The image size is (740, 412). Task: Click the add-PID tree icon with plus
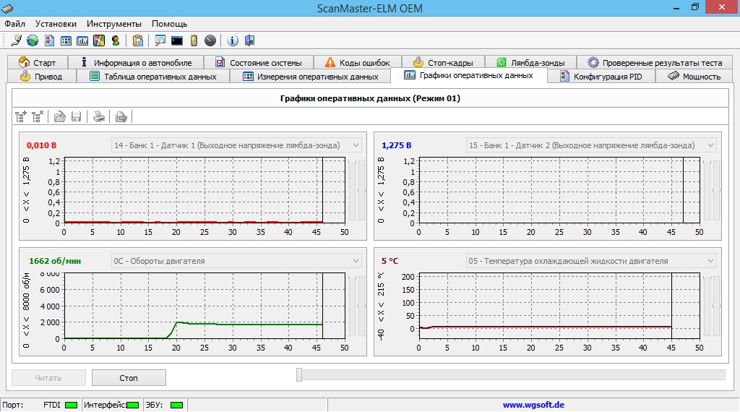coord(20,116)
